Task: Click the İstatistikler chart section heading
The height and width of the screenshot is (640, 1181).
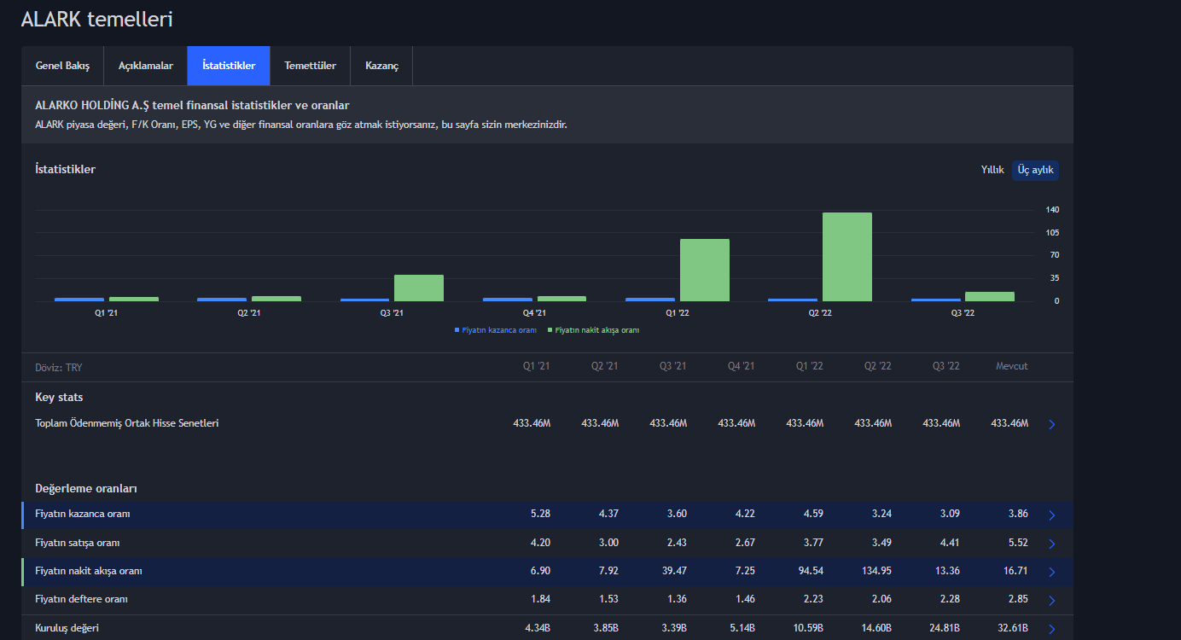Action: click(66, 169)
